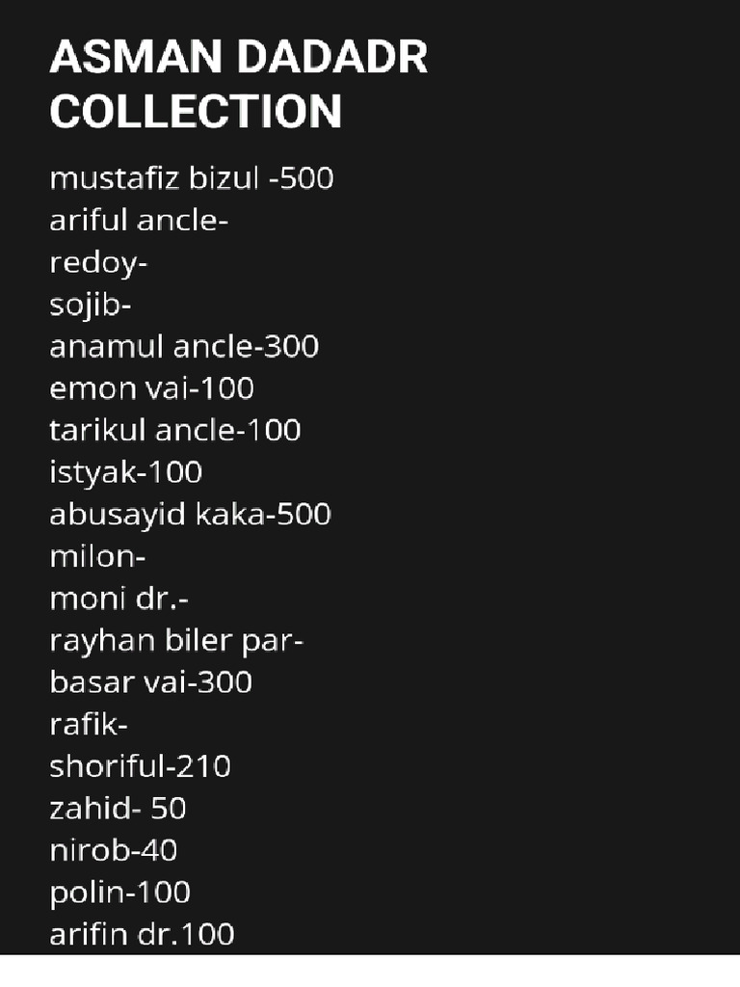Click on anamul ancle-300 text
The height and width of the screenshot is (987, 740).
(x=184, y=347)
